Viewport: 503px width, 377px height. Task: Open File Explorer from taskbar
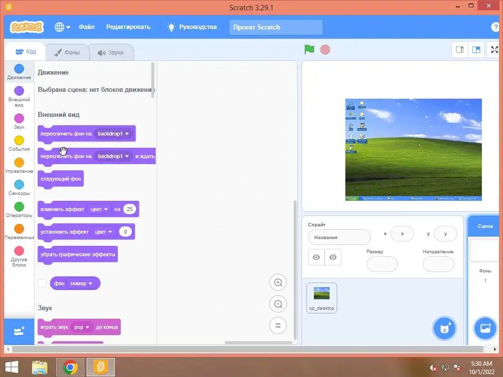[x=40, y=367]
